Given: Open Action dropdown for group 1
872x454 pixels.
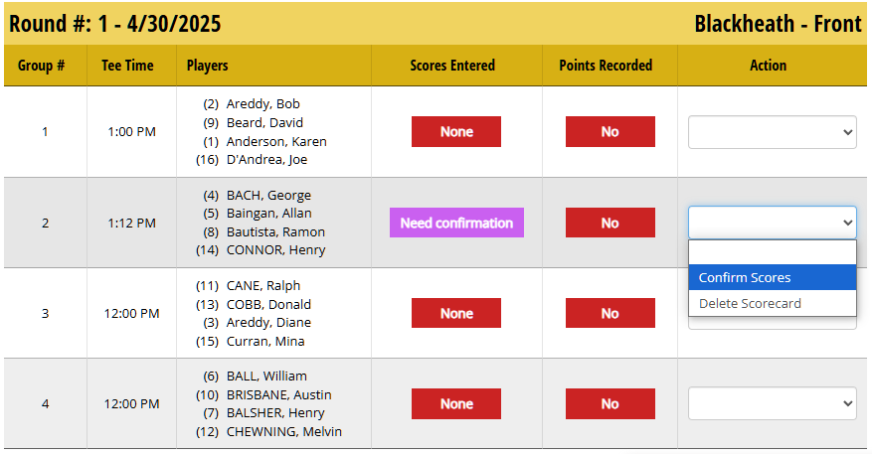Looking at the screenshot, I should pos(772,132).
